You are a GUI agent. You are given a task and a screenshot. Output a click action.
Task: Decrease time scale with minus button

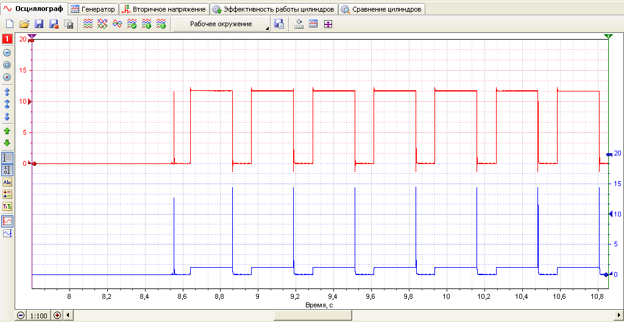(21, 316)
